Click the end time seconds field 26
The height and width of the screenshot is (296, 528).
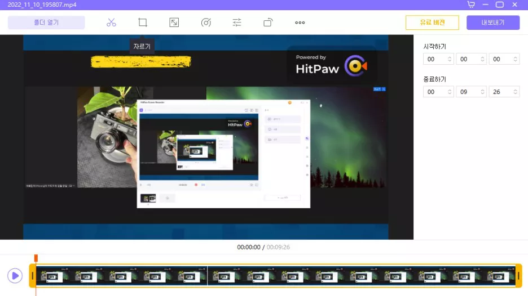tap(504, 92)
